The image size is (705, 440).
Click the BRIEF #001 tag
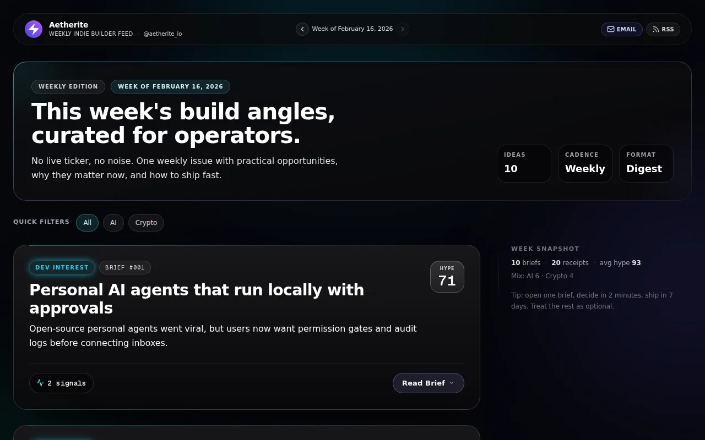click(125, 267)
